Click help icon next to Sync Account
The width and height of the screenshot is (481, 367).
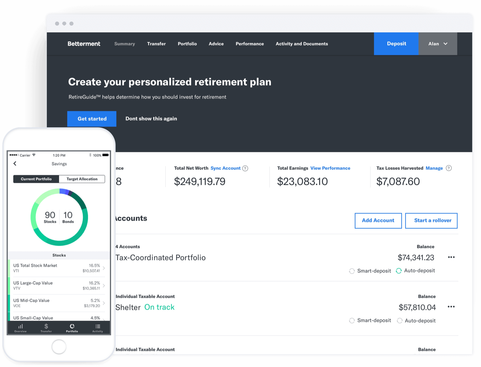pos(245,168)
